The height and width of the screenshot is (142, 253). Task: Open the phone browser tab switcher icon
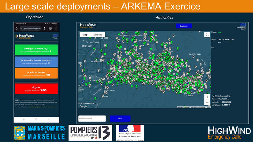click(x=50, y=28)
